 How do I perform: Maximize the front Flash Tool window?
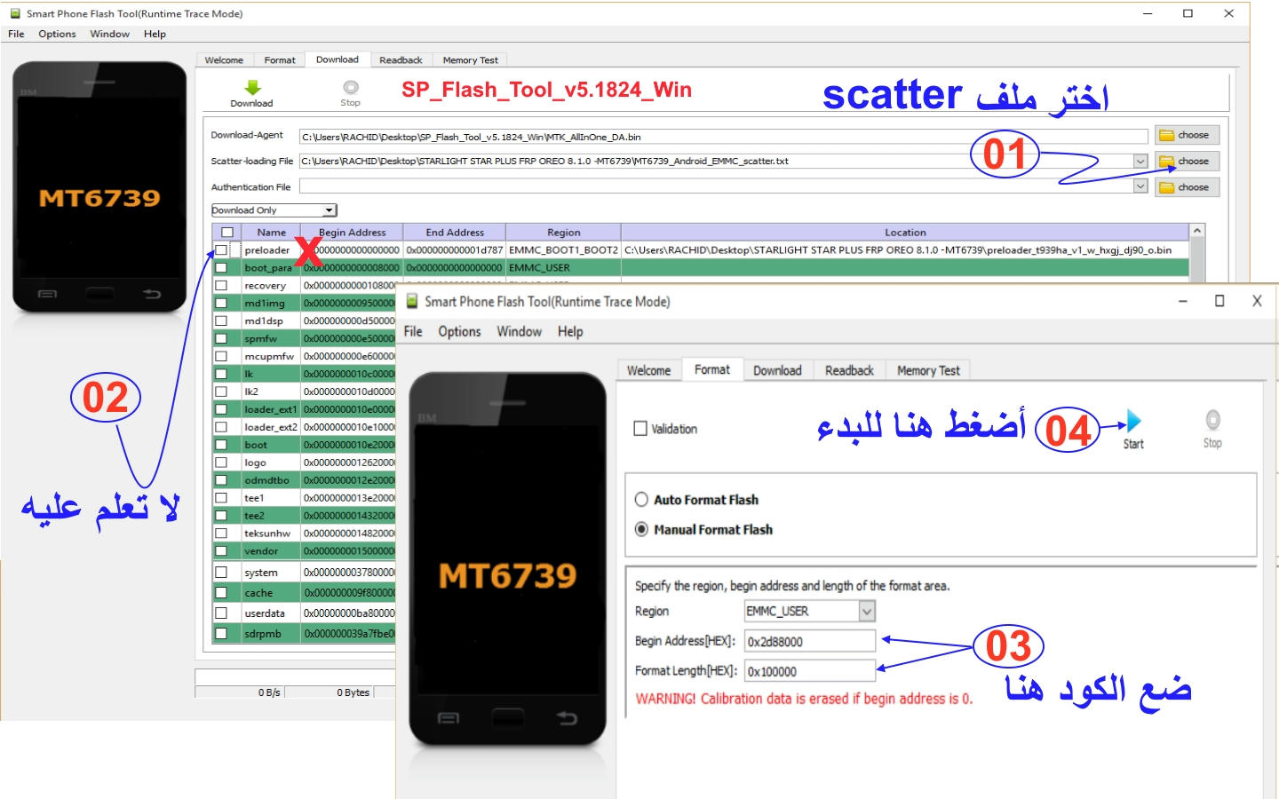[1219, 301]
